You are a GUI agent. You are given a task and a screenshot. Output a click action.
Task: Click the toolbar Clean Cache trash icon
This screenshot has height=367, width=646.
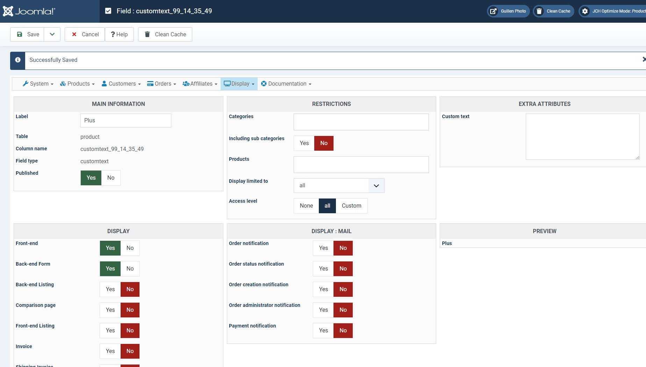pyautogui.click(x=148, y=34)
